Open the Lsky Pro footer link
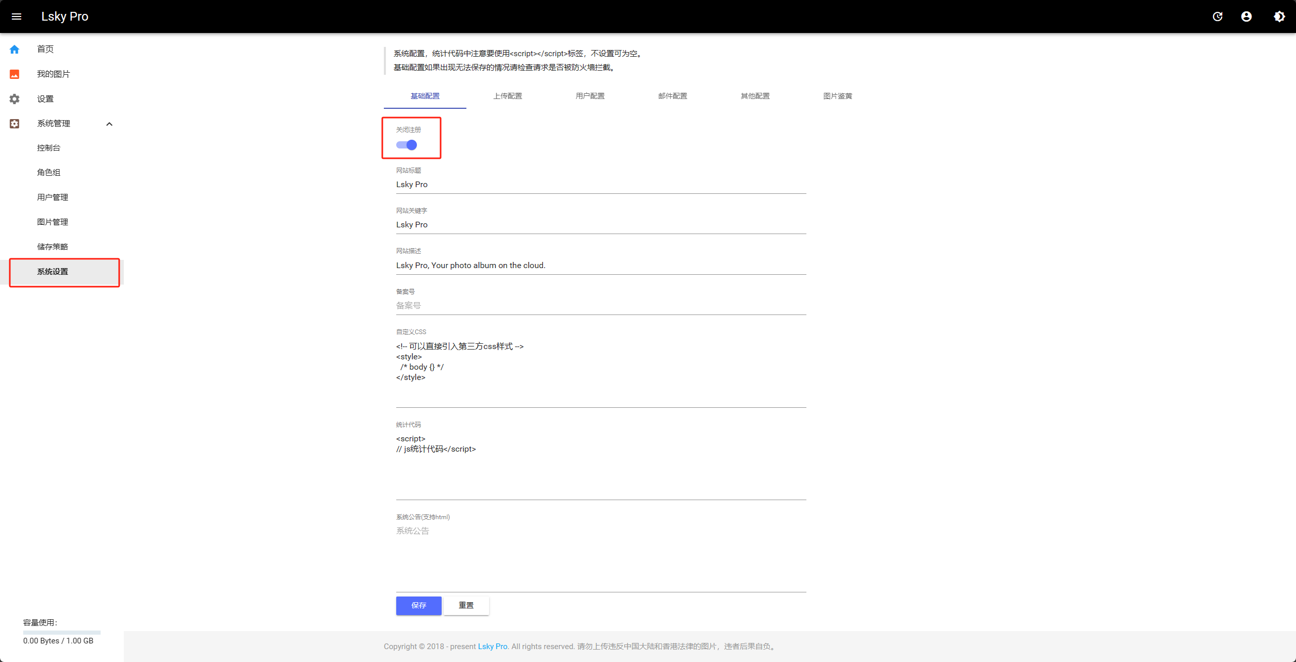The width and height of the screenshot is (1296, 662). click(x=493, y=647)
